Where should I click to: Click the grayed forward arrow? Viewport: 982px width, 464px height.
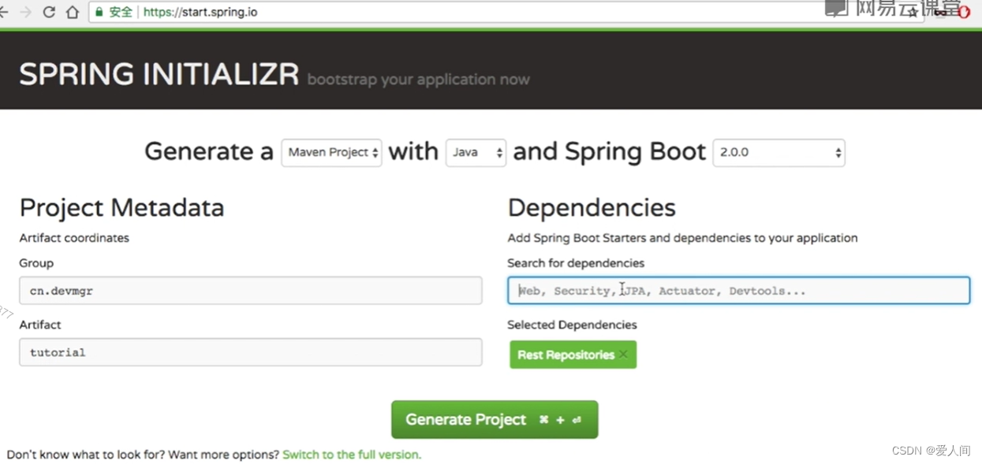coord(25,11)
